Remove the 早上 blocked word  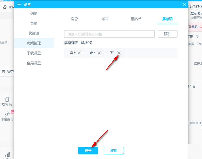click(79, 53)
